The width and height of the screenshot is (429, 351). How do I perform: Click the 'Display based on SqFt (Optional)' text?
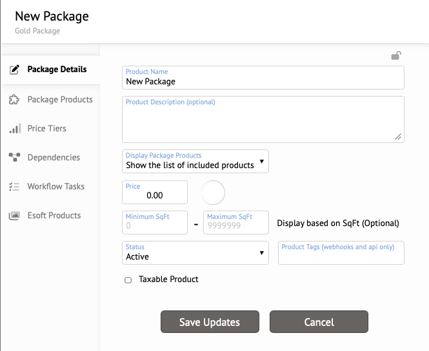click(338, 223)
